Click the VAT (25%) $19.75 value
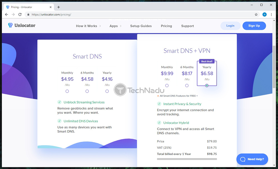The width and height of the screenshot is (278, 169). point(212,148)
